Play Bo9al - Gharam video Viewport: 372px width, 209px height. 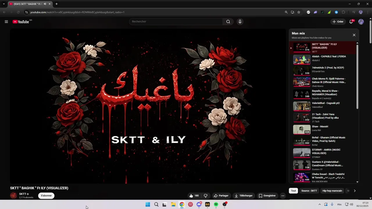click(323, 141)
